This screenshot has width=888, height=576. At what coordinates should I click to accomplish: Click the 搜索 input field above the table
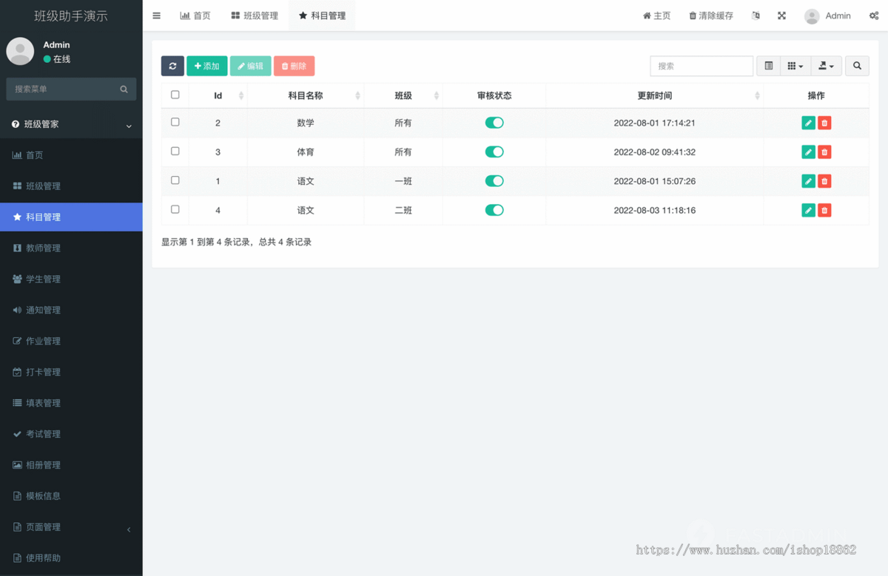[x=702, y=66]
